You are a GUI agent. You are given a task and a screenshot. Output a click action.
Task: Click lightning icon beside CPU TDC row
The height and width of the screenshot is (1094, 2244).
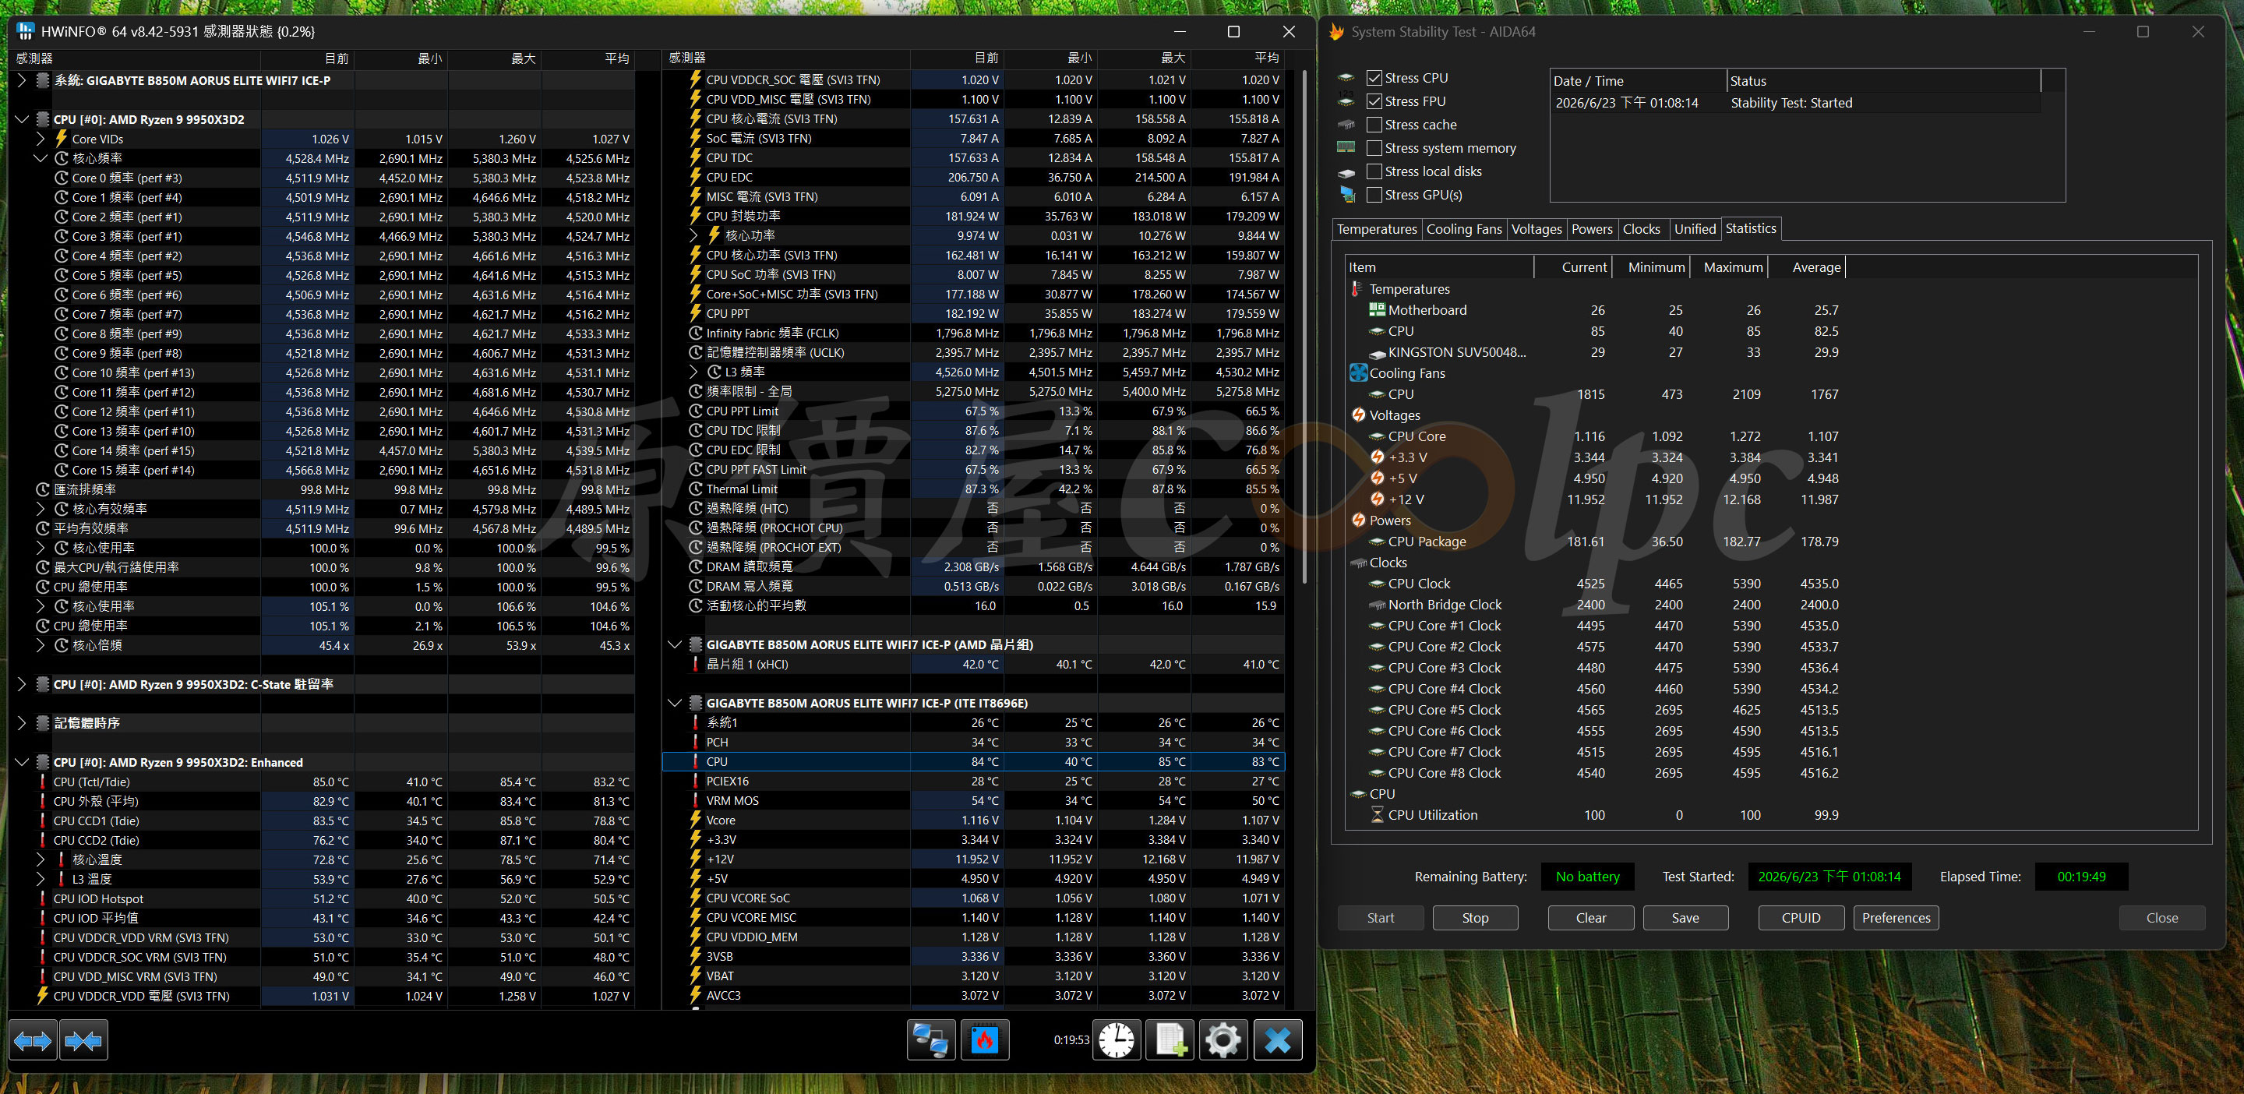695,157
